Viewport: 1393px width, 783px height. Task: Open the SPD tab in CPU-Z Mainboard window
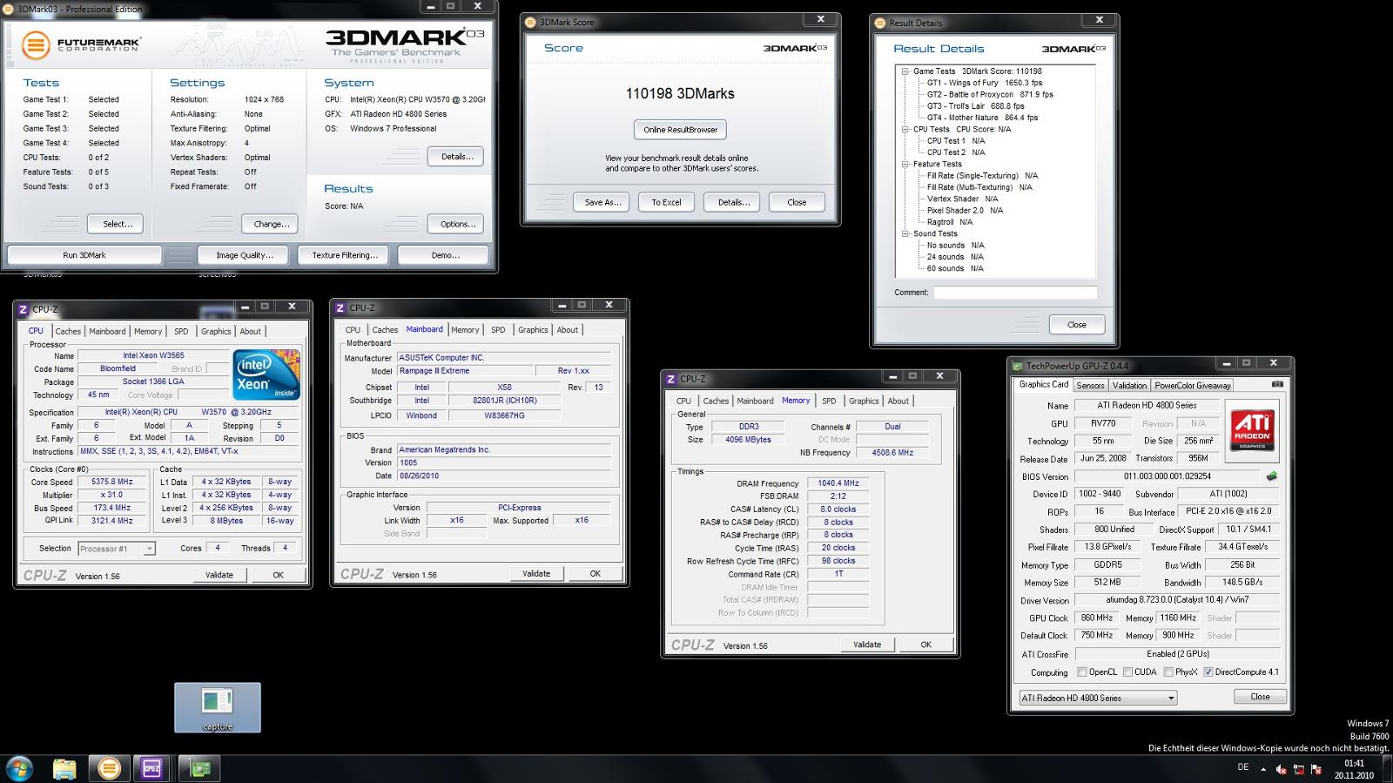(498, 329)
